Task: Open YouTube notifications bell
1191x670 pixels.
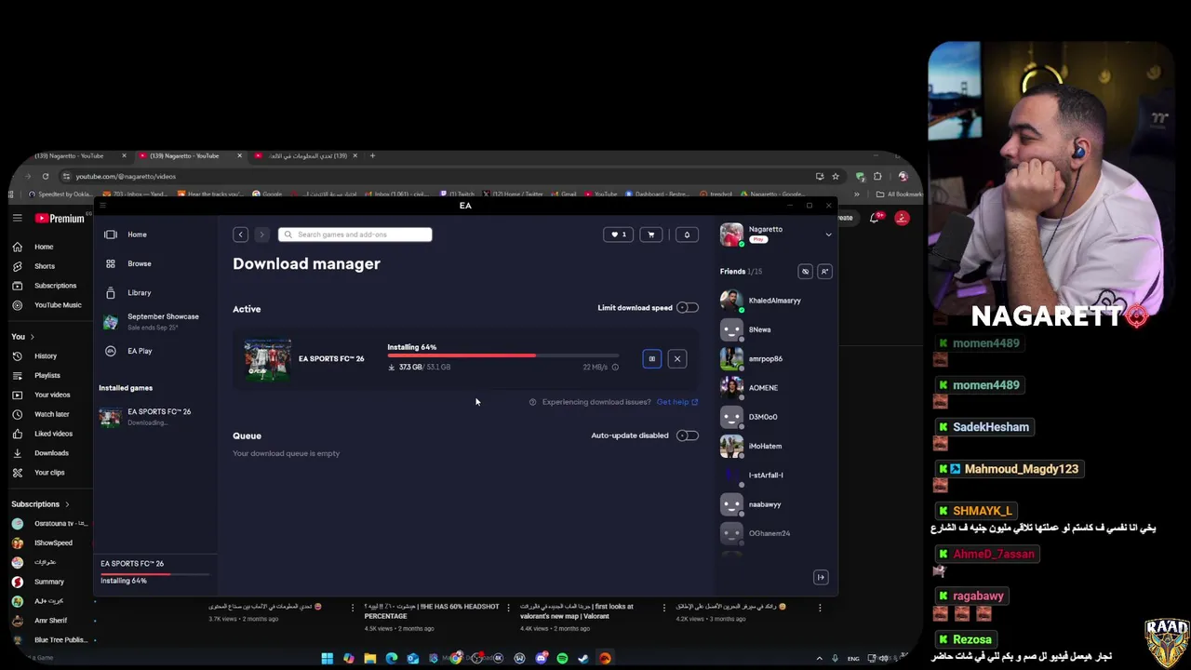Action: tap(875, 218)
